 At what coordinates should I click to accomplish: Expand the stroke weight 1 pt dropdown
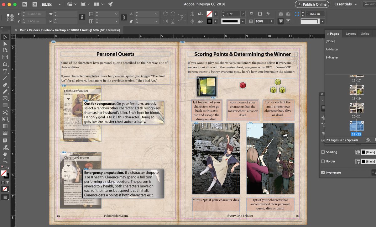243,14
